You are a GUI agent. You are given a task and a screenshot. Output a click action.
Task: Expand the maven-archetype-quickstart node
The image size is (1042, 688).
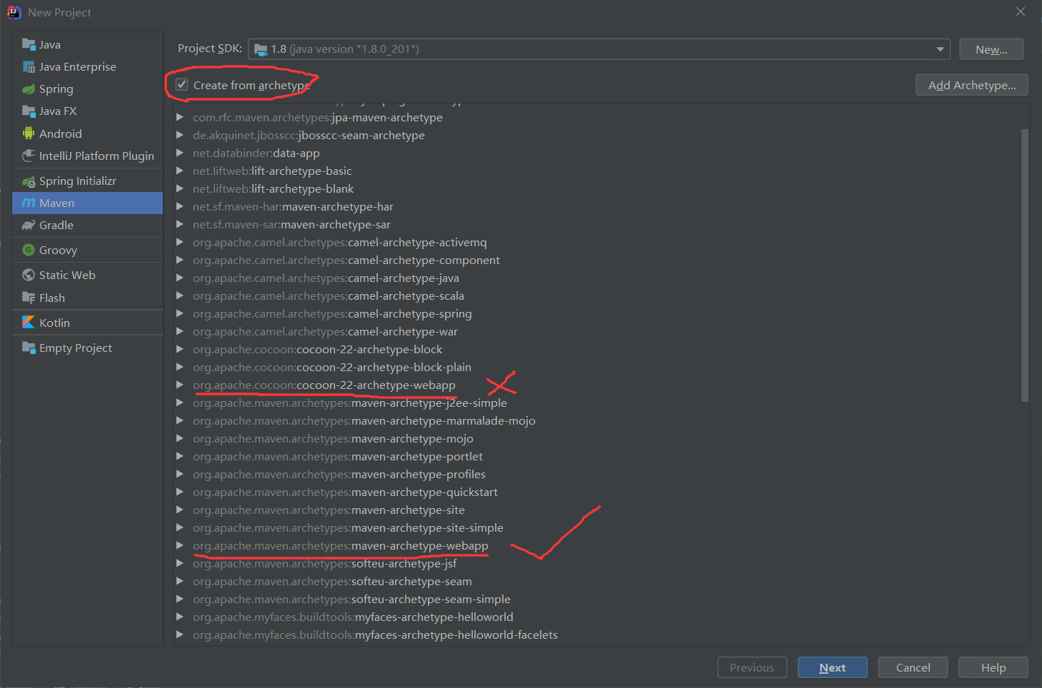pyautogui.click(x=180, y=492)
